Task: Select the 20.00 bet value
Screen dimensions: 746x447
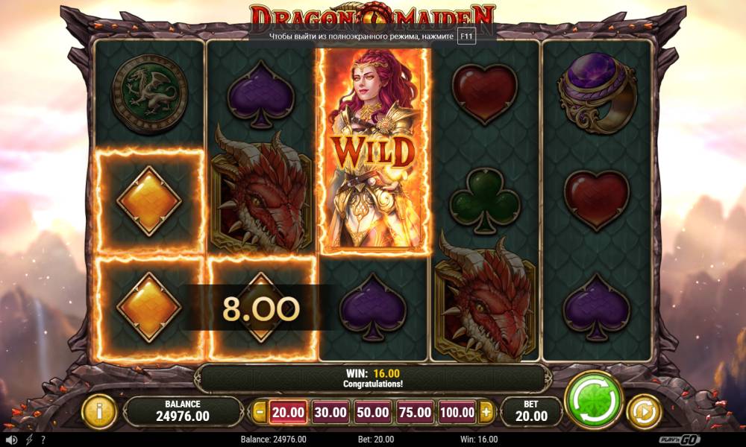Action: pyautogui.click(x=288, y=412)
